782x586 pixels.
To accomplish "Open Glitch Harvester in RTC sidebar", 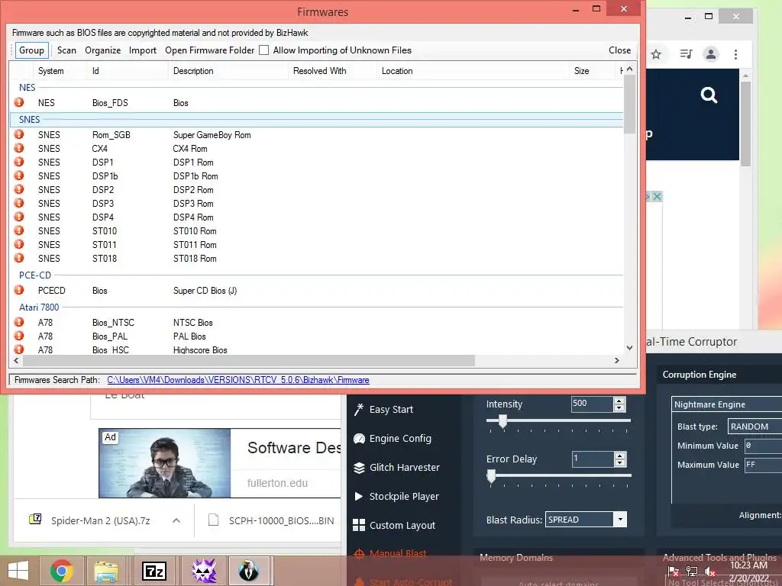I will click(x=396, y=468).
